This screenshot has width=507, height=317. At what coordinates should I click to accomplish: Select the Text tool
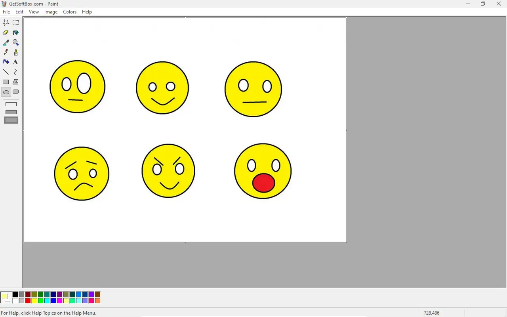coord(15,62)
